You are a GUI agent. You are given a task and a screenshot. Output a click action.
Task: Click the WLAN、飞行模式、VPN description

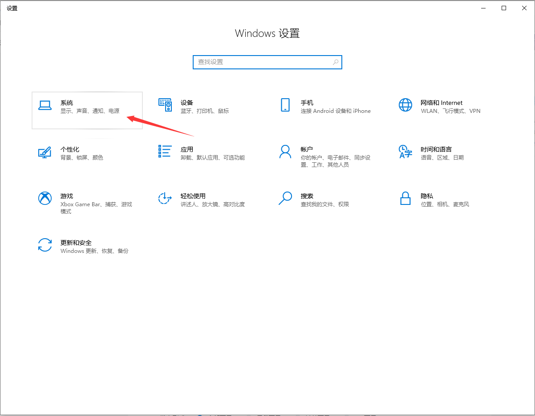click(451, 111)
